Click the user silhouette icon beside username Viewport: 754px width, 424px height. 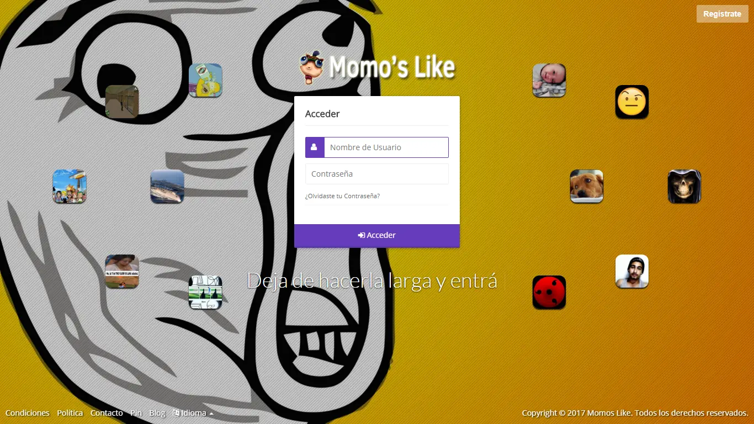pos(315,147)
